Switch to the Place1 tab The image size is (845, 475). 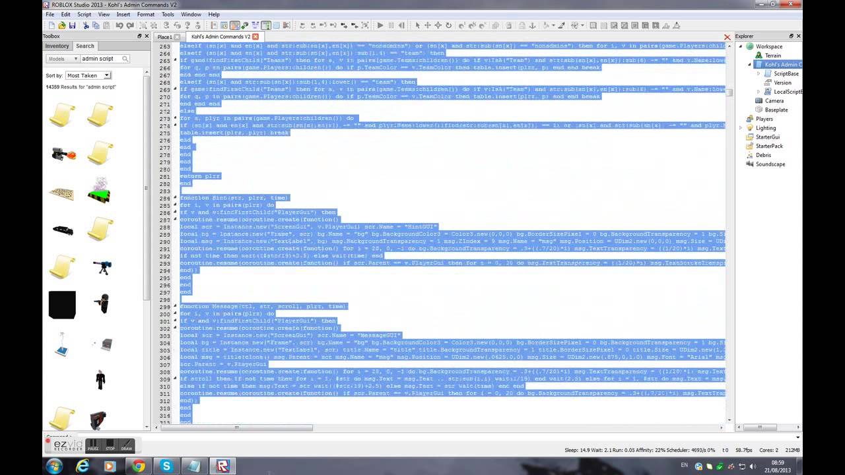click(x=164, y=37)
